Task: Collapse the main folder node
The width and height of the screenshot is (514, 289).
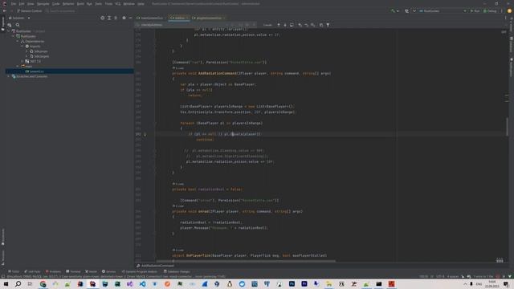Action: [x=18, y=66]
